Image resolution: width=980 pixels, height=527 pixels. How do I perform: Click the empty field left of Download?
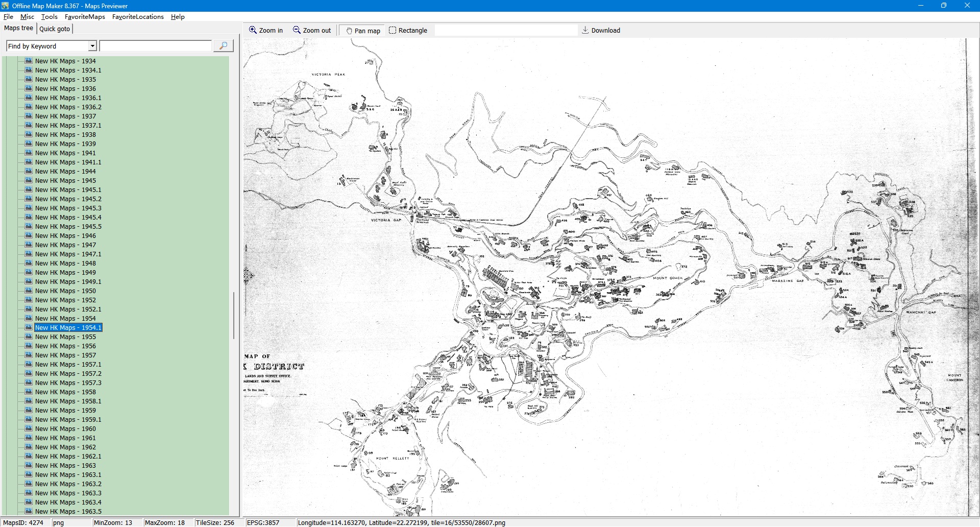[x=505, y=30]
